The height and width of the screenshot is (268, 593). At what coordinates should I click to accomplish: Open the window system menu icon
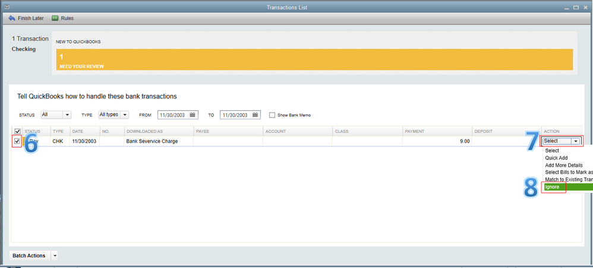pyautogui.click(x=7, y=7)
